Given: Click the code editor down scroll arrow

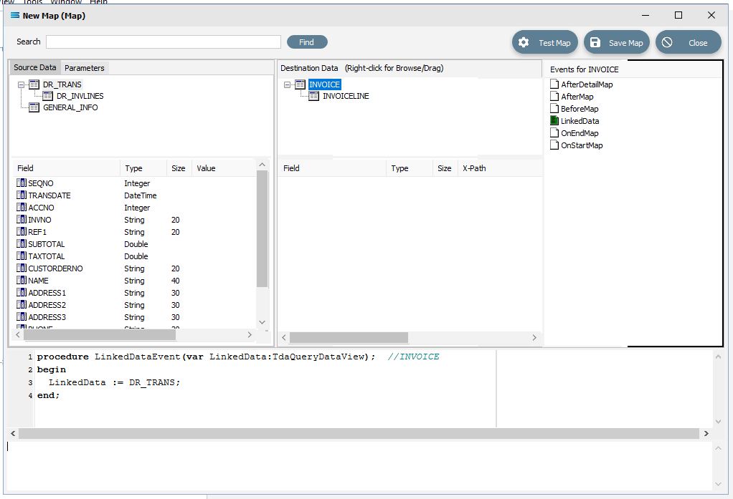Looking at the screenshot, I should coord(719,422).
